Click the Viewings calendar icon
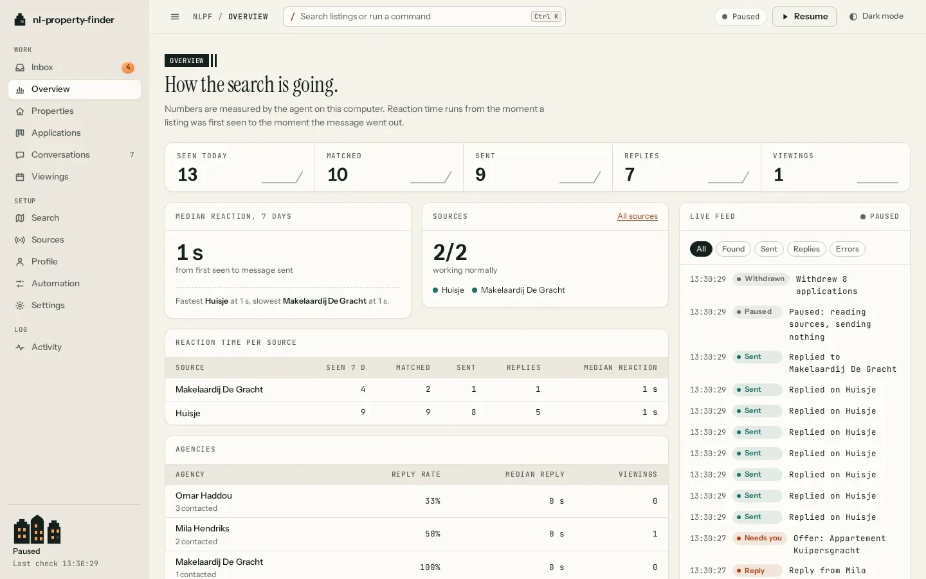The height and width of the screenshot is (579, 926). [x=20, y=177]
